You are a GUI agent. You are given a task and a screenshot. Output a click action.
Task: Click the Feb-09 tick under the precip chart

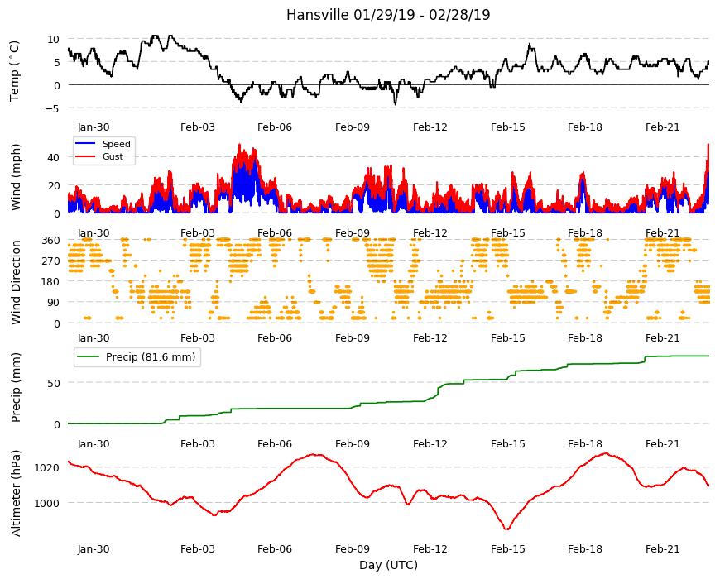353,443
